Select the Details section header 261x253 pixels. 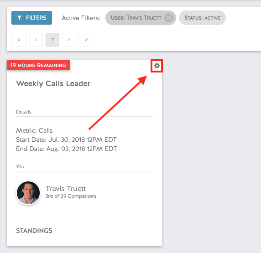tap(23, 112)
